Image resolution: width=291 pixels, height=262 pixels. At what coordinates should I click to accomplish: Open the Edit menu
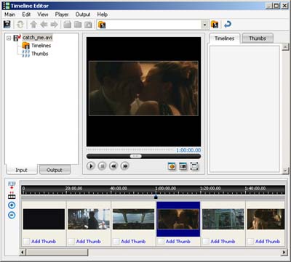pos(26,15)
